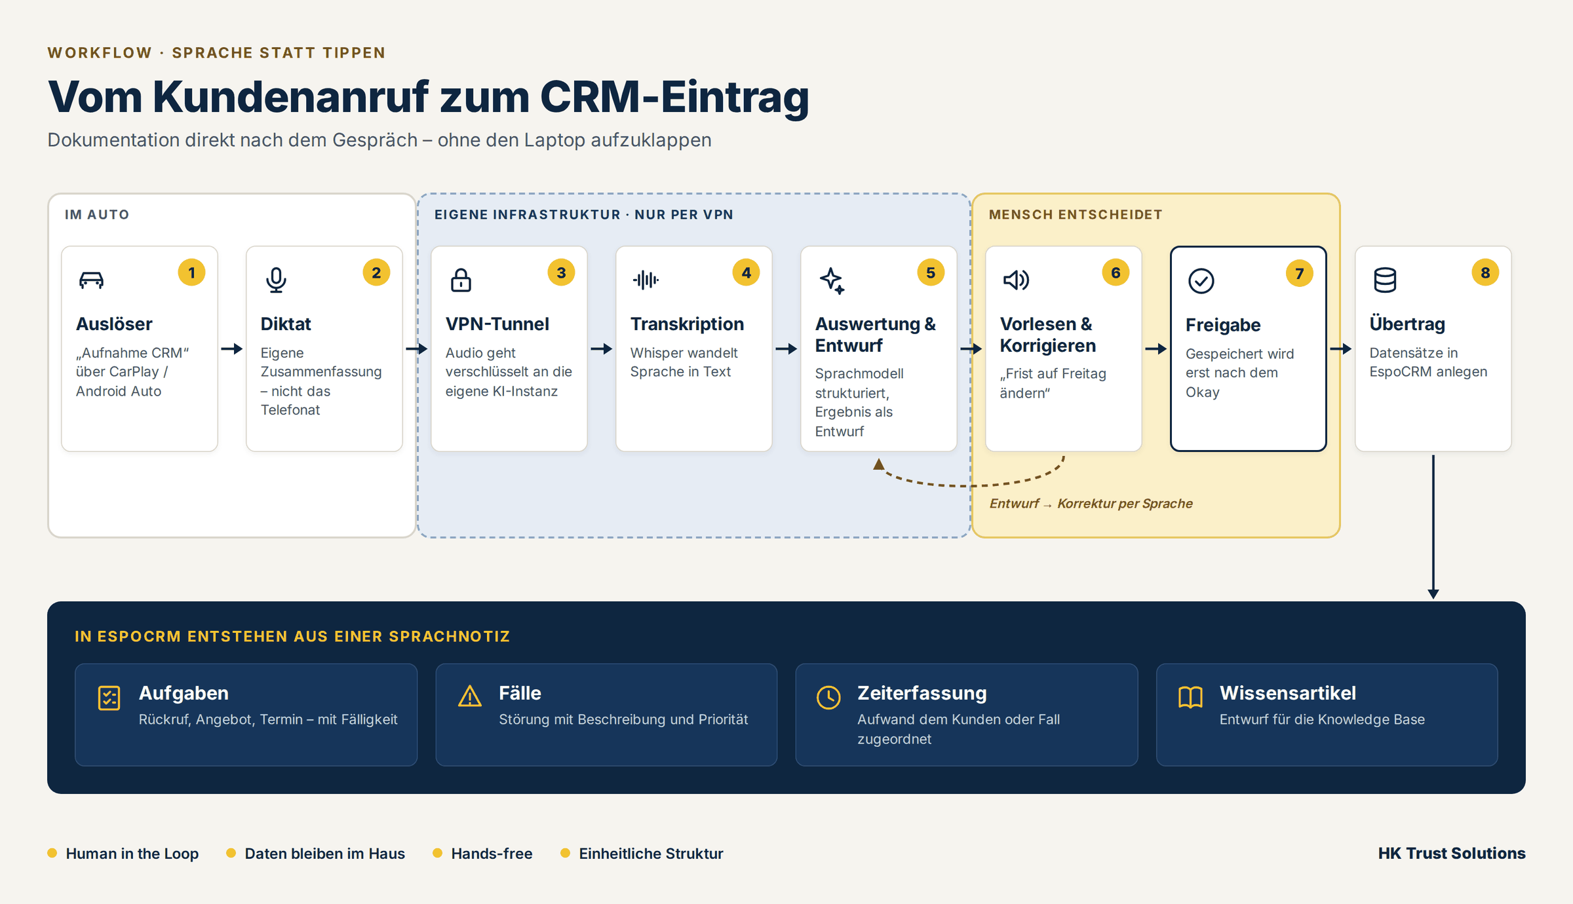Click the "MENSCH ENTSCHEIDET" section label
Screen dimensions: 1573x904
(x=1075, y=214)
